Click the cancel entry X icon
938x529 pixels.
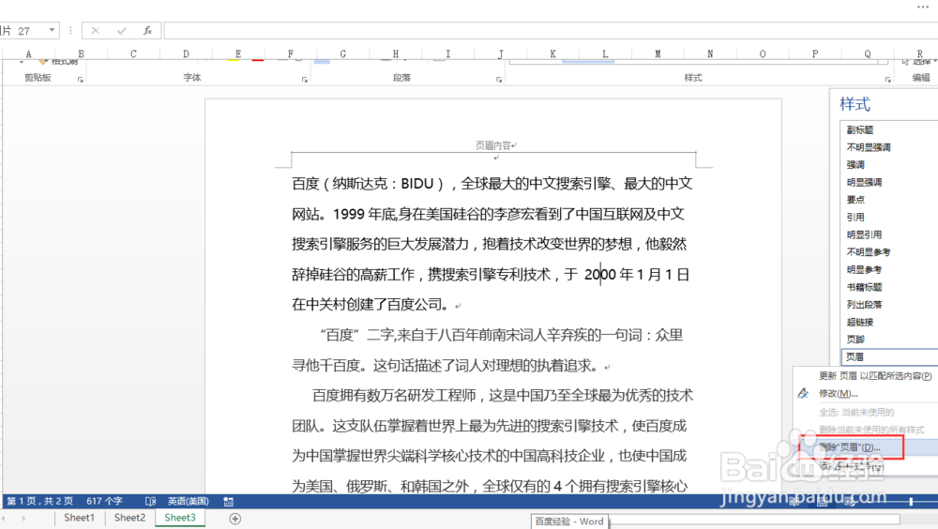point(95,31)
